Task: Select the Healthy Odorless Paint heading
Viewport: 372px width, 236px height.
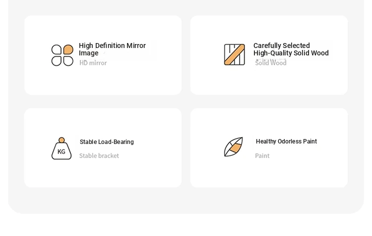Action: pyautogui.click(x=286, y=142)
